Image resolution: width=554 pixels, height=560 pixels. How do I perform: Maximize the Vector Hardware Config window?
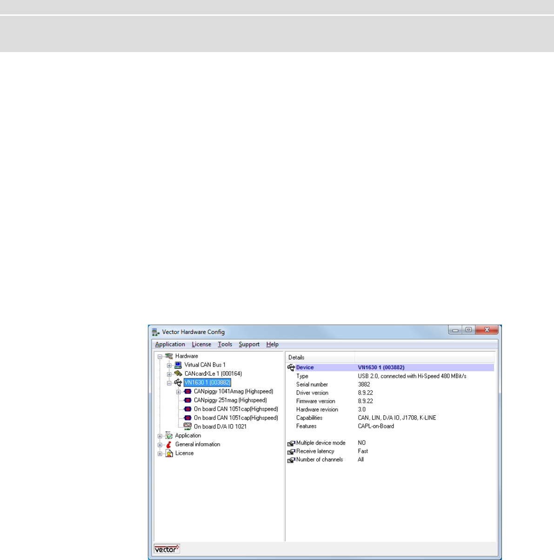click(x=468, y=330)
